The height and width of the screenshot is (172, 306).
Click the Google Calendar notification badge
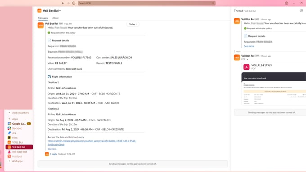click(x=29, y=124)
